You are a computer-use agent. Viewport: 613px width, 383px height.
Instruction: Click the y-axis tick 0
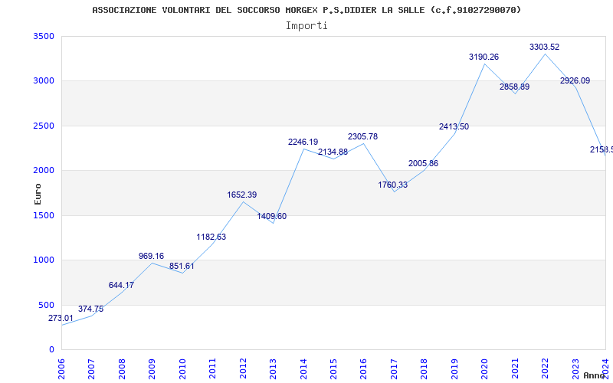click(x=51, y=349)
